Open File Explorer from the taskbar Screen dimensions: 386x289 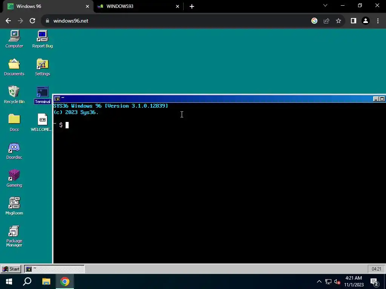coord(46,281)
